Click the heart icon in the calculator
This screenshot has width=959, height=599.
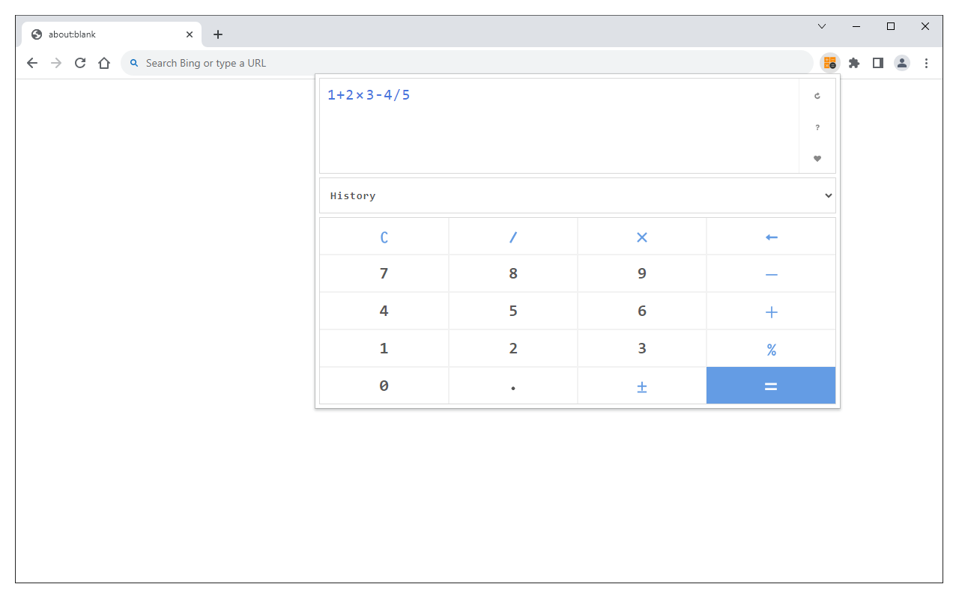point(817,159)
